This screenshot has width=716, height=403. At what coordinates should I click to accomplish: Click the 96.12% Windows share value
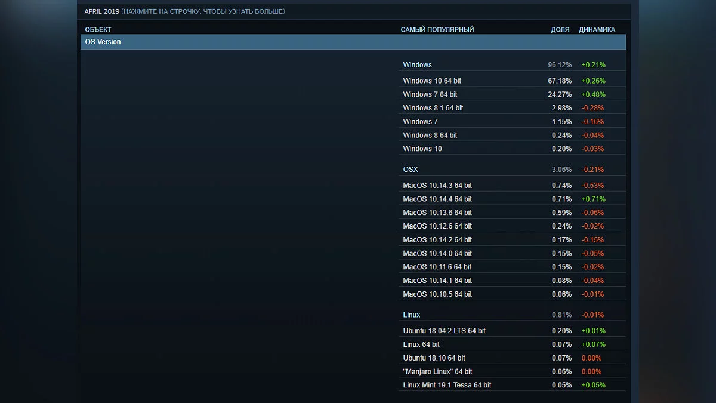[x=560, y=65]
